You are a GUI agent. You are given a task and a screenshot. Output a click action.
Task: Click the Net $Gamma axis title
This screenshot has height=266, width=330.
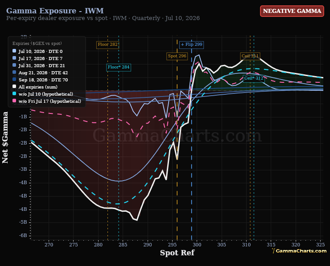tap(5, 137)
